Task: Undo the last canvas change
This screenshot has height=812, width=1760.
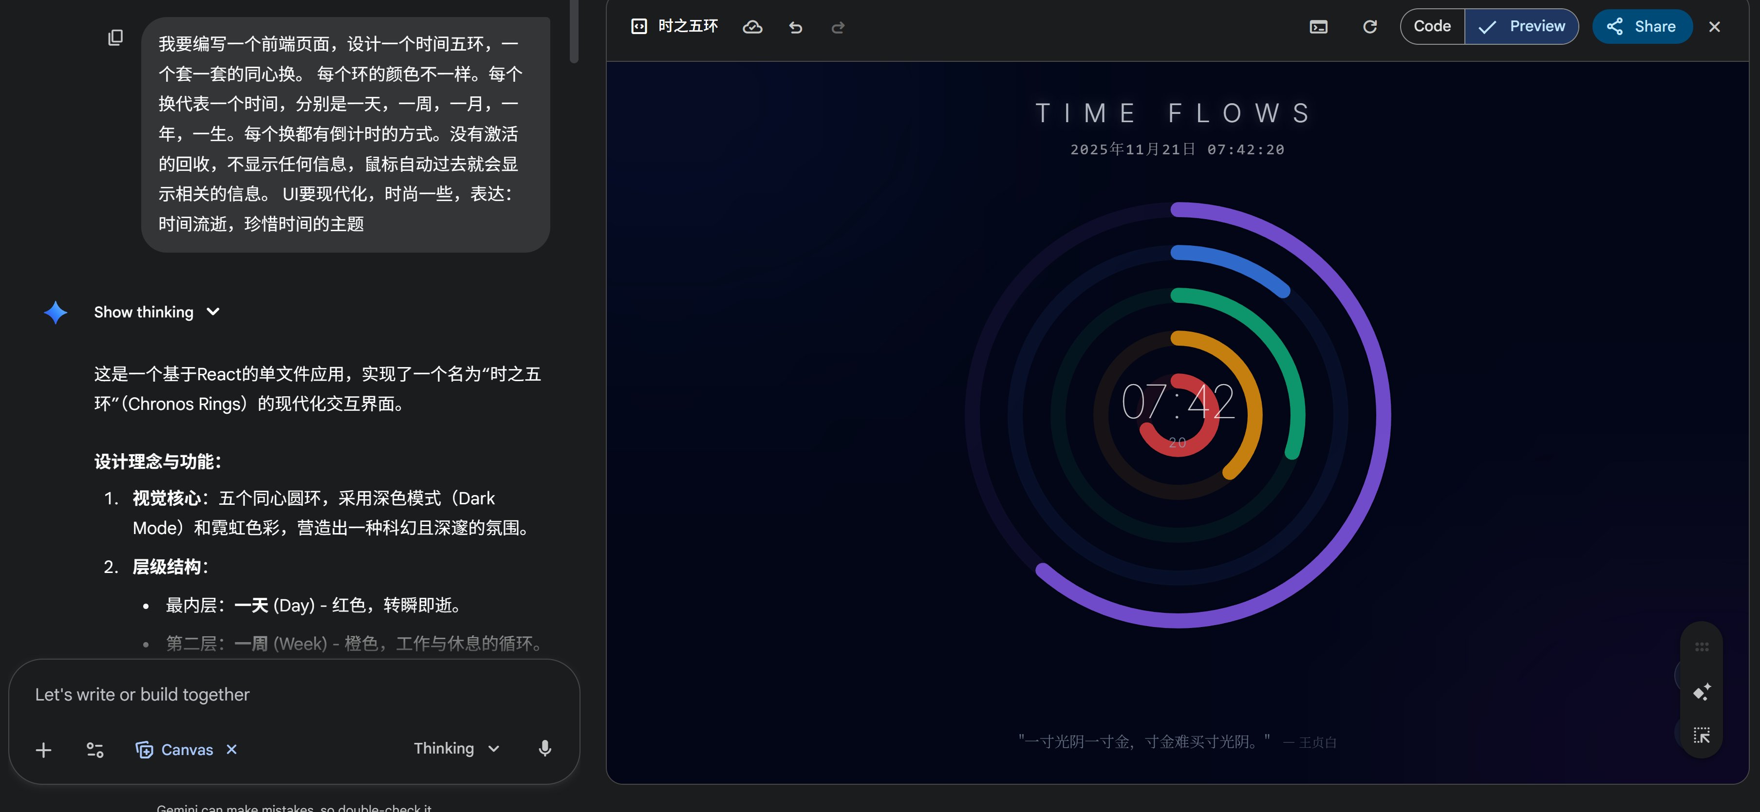Action: click(x=795, y=27)
